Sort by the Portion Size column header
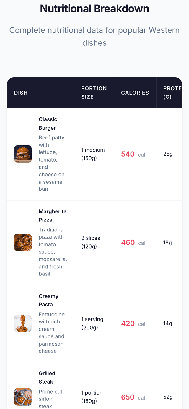The width and height of the screenshot is (189, 409). coord(94,93)
